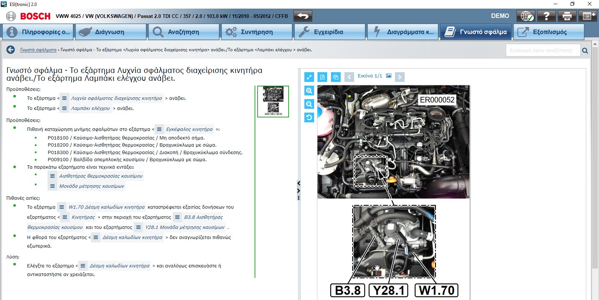Click the copy image icon
Image resolution: width=599 pixels, height=300 pixels.
click(x=336, y=77)
